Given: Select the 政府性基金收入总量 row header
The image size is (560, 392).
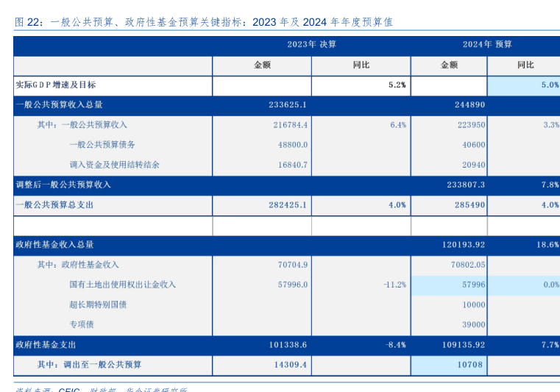Looking at the screenshot, I should click(55, 245).
